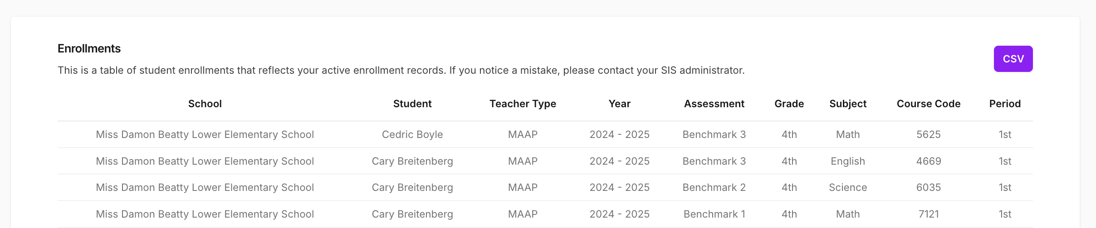The image size is (1096, 228).
Task: Sort by the School column header
Action: pyautogui.click(x=205, y=104)
